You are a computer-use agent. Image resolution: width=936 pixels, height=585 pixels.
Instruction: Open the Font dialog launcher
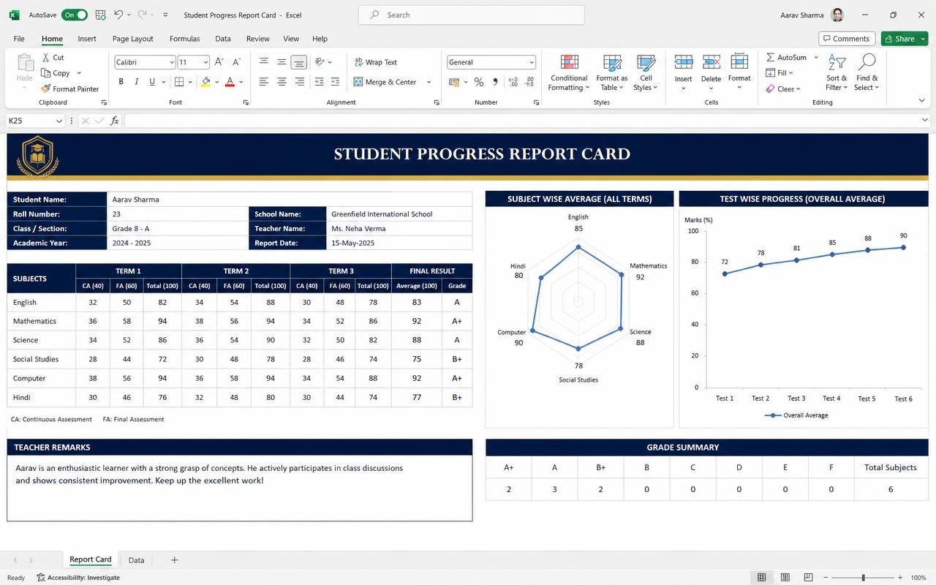244,102
